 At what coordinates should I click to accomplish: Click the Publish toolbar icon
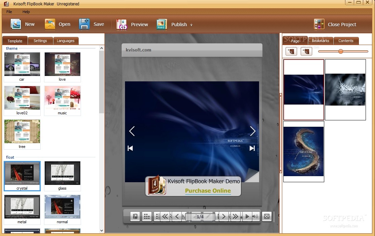tap(162, 25)
